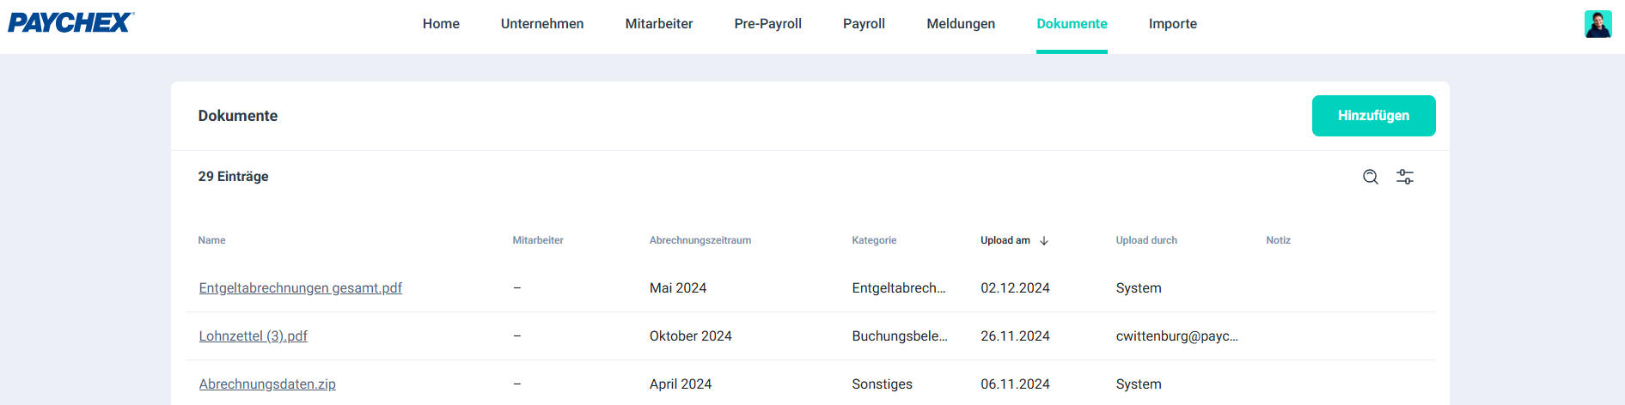Screen dimensions: 1625x405
Task: Click the Paychex logo
Action: coord(71,22)
